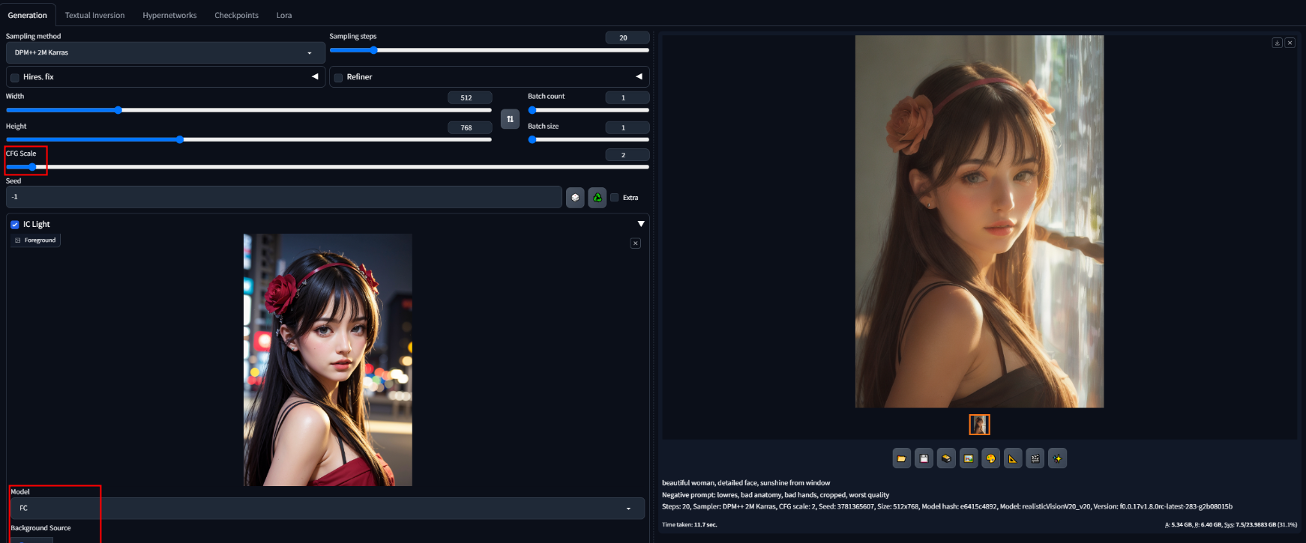Click the Batch size number field
Screen dimensions: 1306x543
[x=628, y=127]
